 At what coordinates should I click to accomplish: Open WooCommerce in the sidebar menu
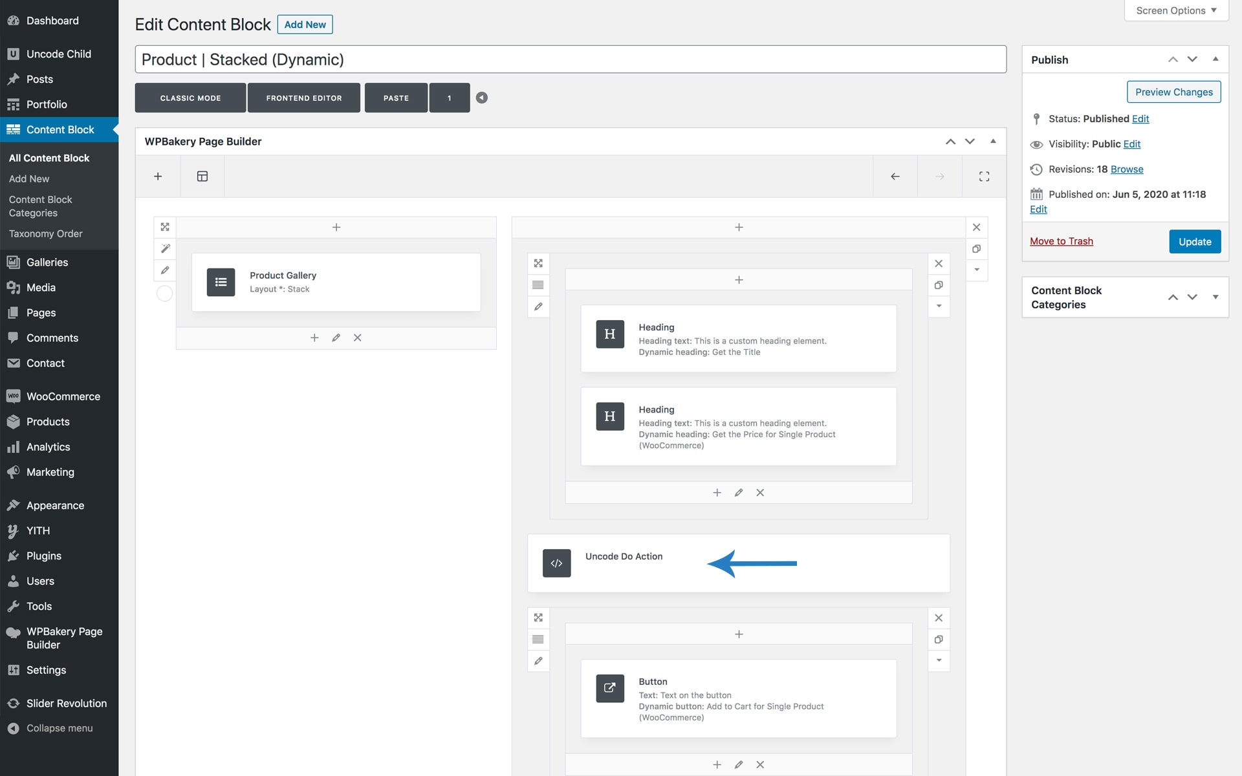(63, 396)
